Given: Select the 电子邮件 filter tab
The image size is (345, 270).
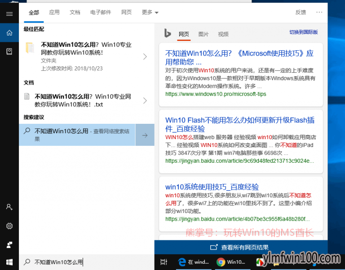Looking at the screenshot, I should coord(101,12).
